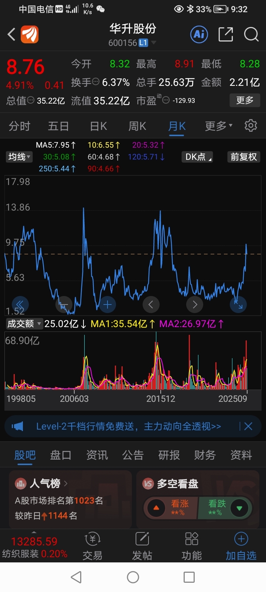Tap the current price 8.76
Screen dimensions: 266x592
(25, 67)
